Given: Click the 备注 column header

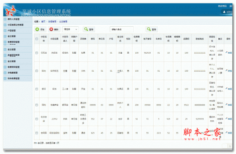Looking at the screenshot, I should tap(220, 39).
